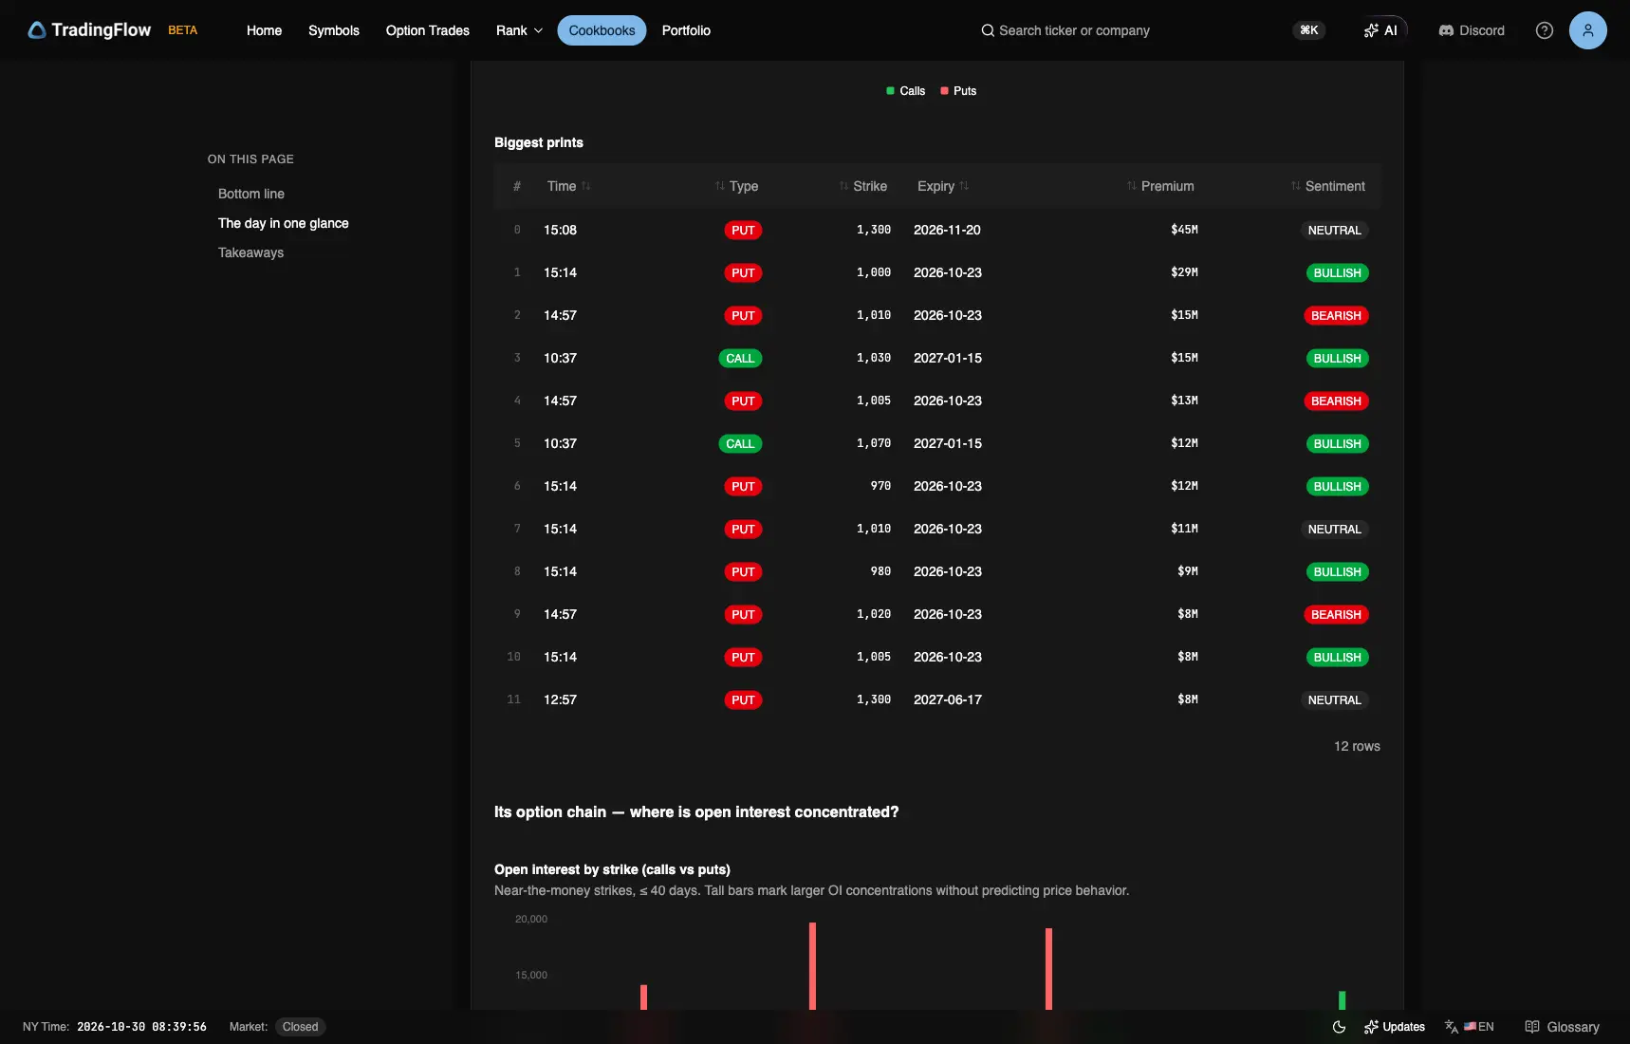Viewport: 1630px width, 1044px height.
Task: Change language using the EN selector
Action: click(x=1470, y=1027)
